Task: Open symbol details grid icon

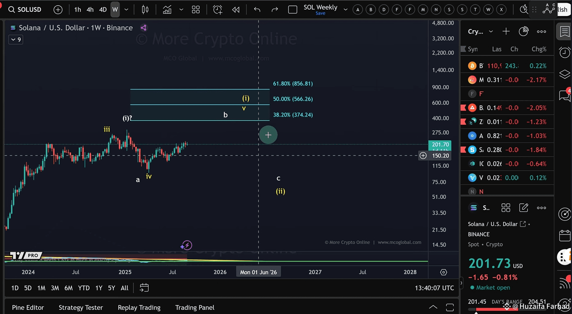Action: [506, 208]
